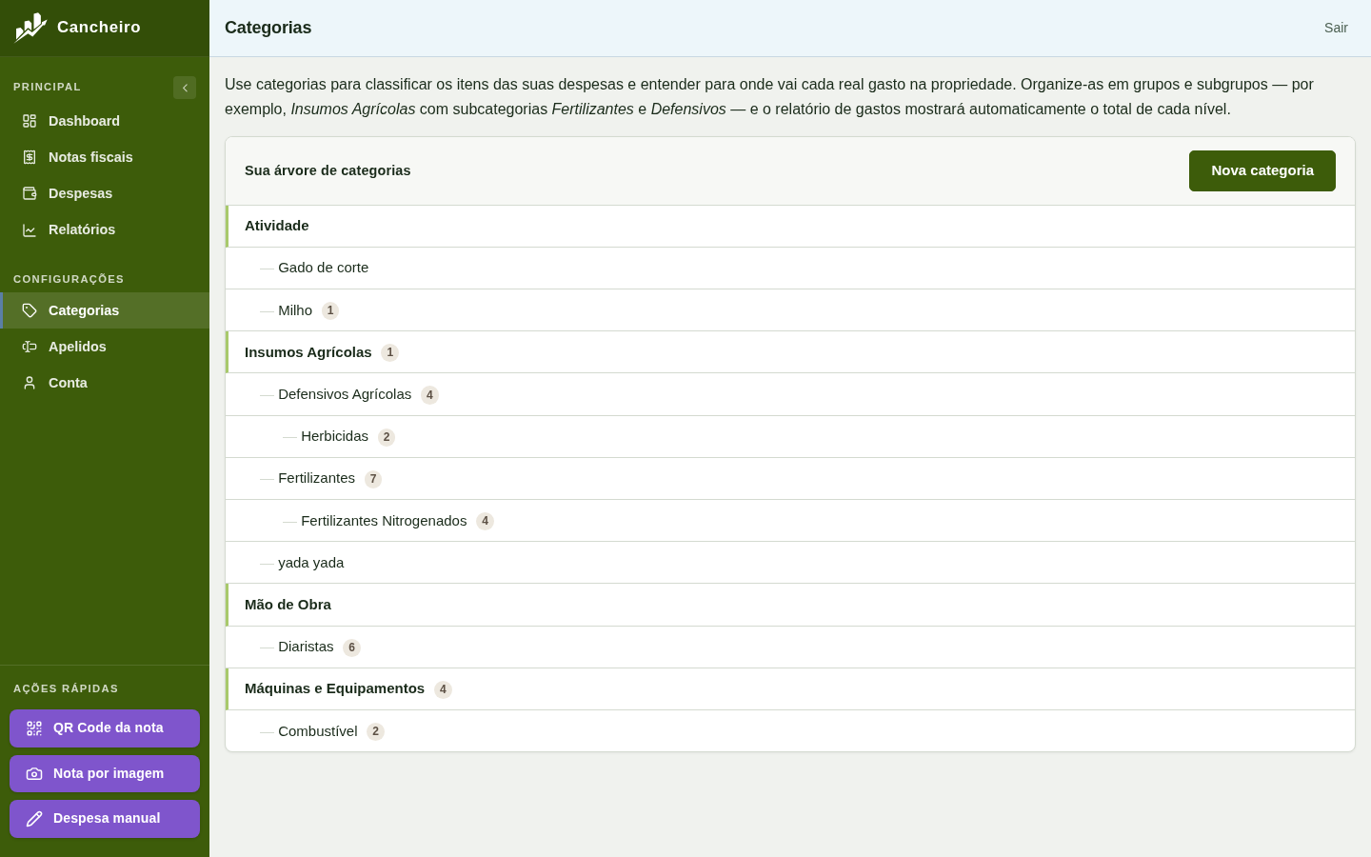Click the count badge next to Milho
The image size is (1371, 857).
point(330,311)
